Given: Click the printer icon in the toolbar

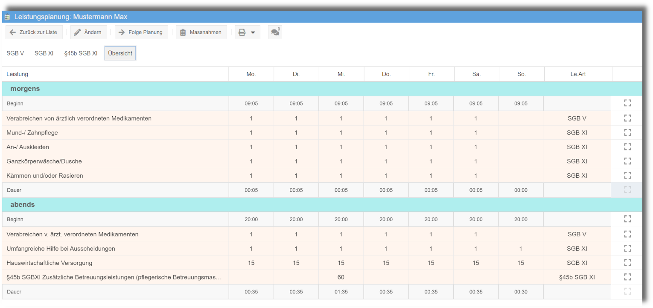Looking at the screenshot, I should coord(242,32).
